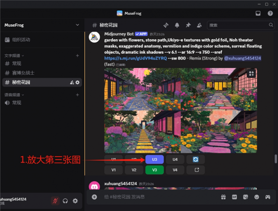278x211 pixels.
Task: Click the chat scrollbar thumb
Action: click(x=276, y=159)
